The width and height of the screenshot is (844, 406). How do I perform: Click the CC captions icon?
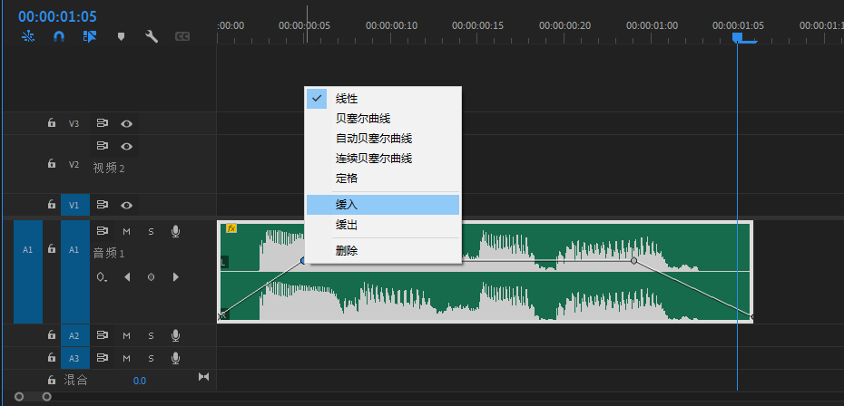[182, 36]
